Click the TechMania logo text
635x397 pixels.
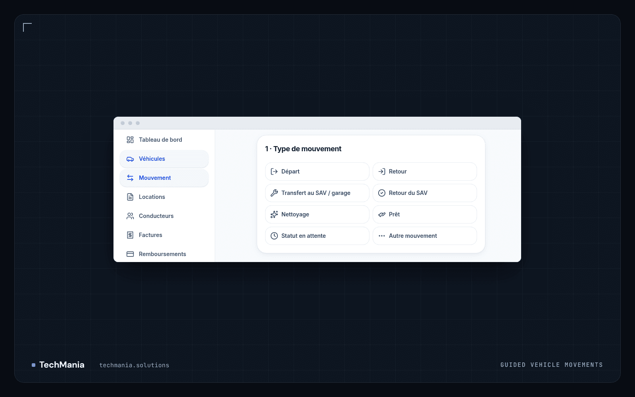coord(62,365)
